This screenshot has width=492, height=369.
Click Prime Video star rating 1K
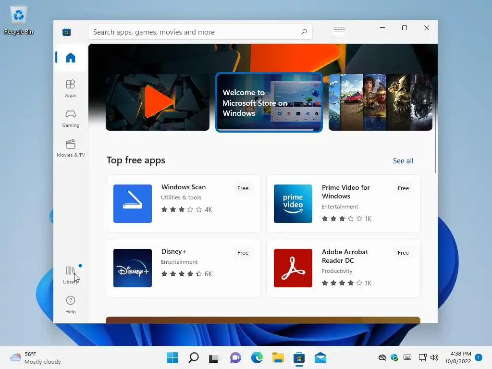tap(347, 219)
